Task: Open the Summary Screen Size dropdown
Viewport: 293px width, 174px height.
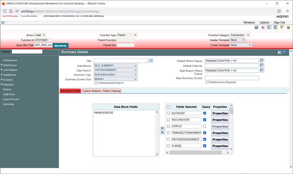Action: [116, 79]
